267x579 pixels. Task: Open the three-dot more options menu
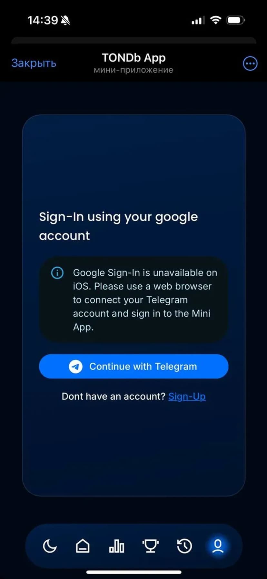[x=250, y=64]
